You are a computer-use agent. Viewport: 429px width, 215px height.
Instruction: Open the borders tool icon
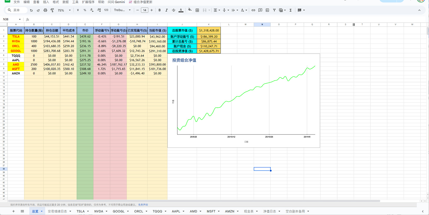click(x=197, y=10)
